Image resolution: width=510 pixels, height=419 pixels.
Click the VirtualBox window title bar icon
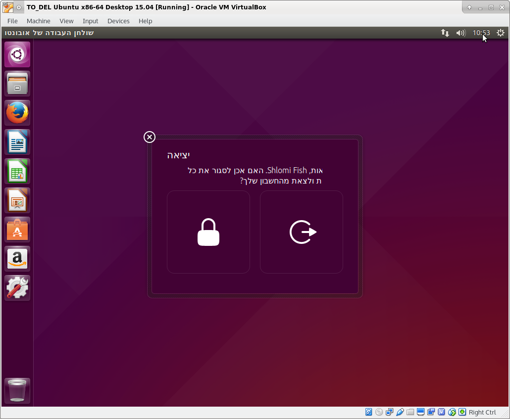point(8,7)
